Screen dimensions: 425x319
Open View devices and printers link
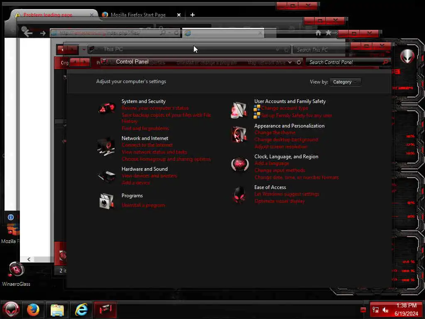[149, 176]
